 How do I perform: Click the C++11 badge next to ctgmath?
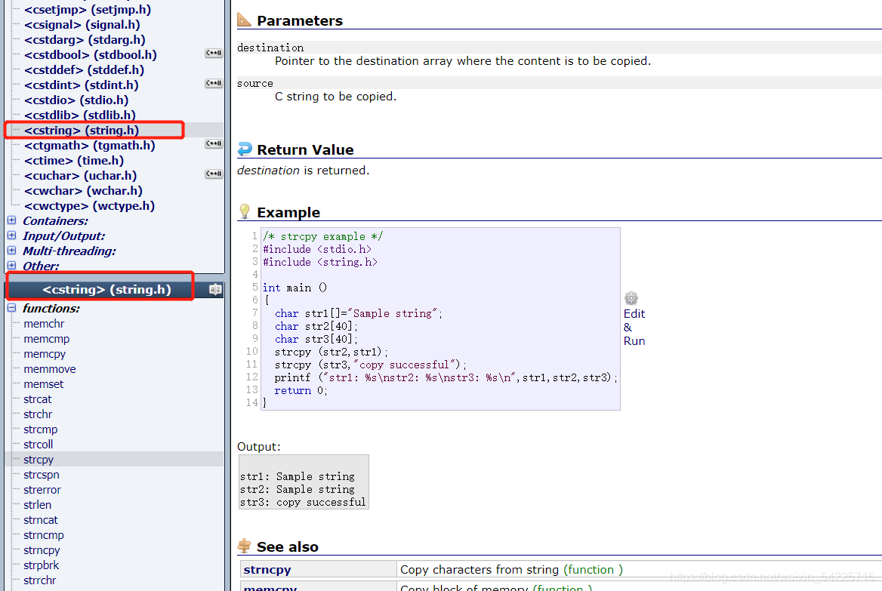pos(214,144)
